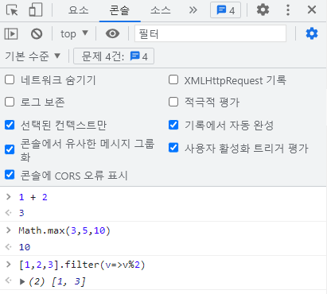Toggle console settings blue gear icon
327x294 pixels.
coord(312,33)
